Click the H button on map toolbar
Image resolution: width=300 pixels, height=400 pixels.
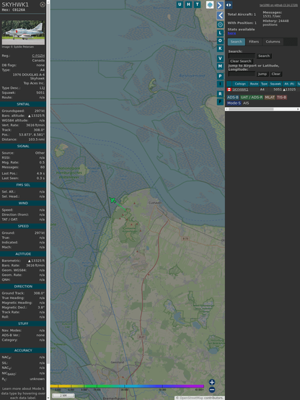188,4
